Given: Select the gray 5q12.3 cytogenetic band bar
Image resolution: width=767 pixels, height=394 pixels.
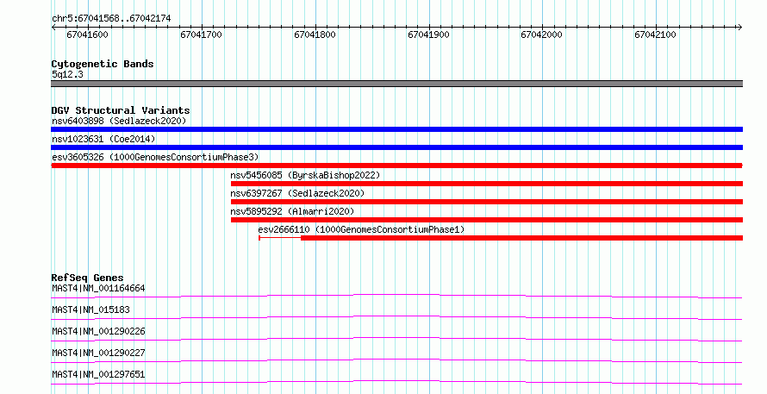Looking at the screenshot, I should point(396,84).
